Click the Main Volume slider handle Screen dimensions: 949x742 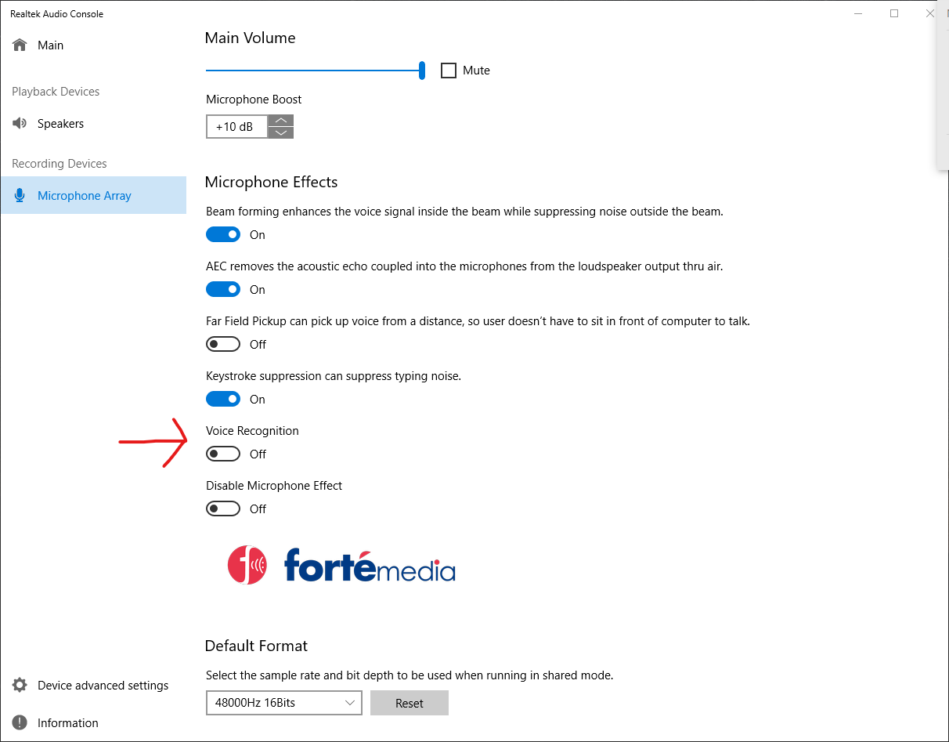click(x=422, y=71)
